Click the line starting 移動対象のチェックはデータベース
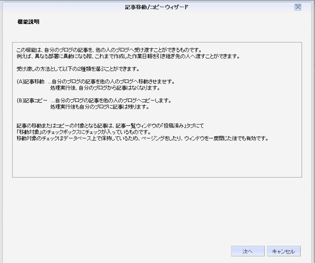The image size is (315, 263). (x=142, y=138)
